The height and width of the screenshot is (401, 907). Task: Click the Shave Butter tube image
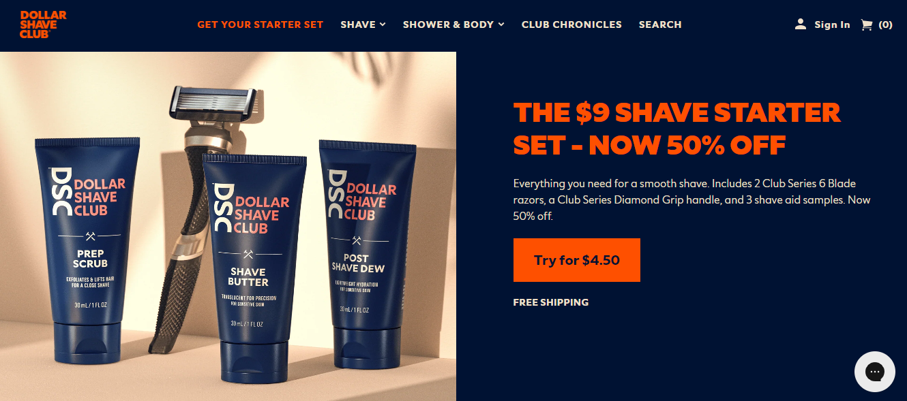(247, 268)
